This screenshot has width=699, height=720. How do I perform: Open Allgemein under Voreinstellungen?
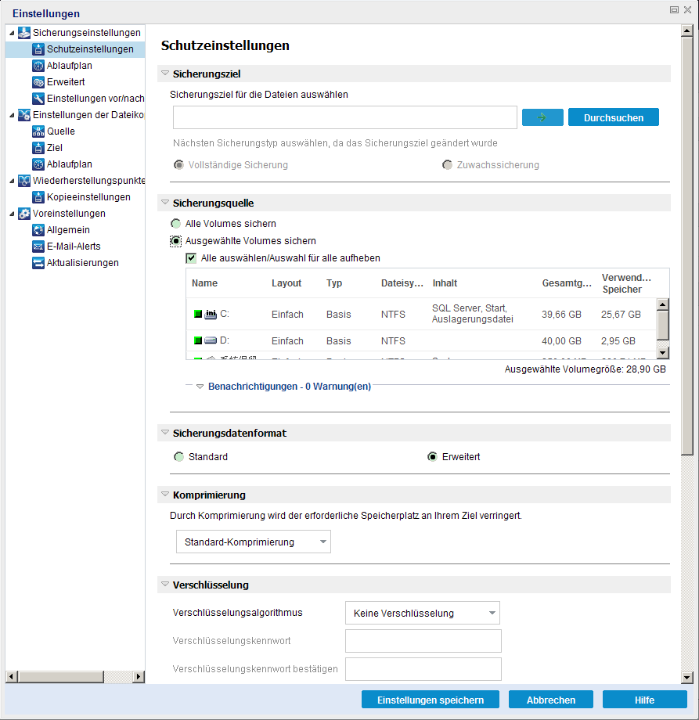click(x=68, y=230)
